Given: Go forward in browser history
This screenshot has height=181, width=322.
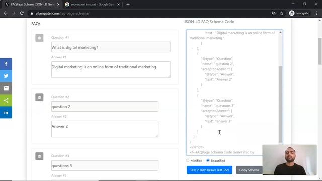Looking at the screenshot, I should [x=14, y=13].
